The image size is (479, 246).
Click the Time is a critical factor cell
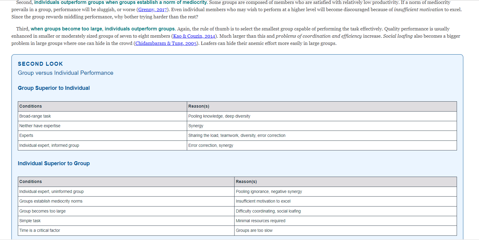[x=126, y=231]
